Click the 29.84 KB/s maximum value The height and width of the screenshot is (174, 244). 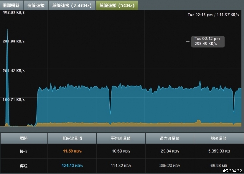(x=170, y=151)
